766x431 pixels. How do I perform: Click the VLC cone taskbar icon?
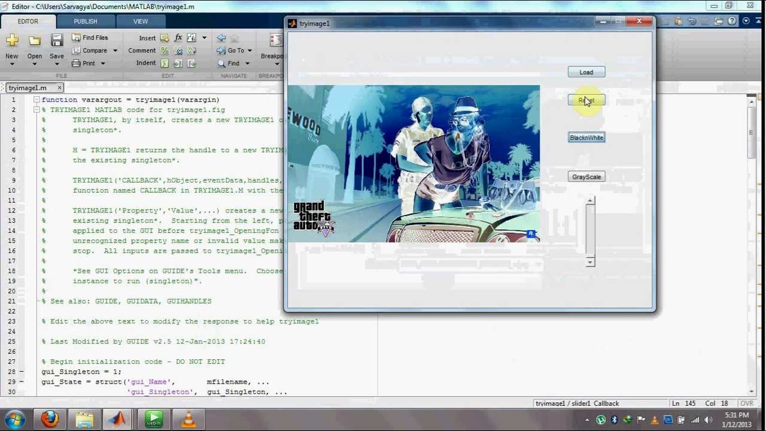point(189,419)
